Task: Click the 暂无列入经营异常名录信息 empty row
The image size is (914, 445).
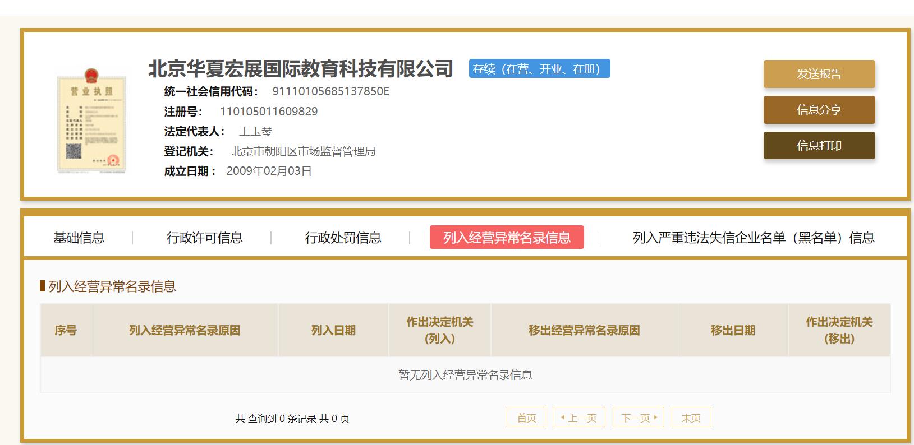Action: (465, 375)
